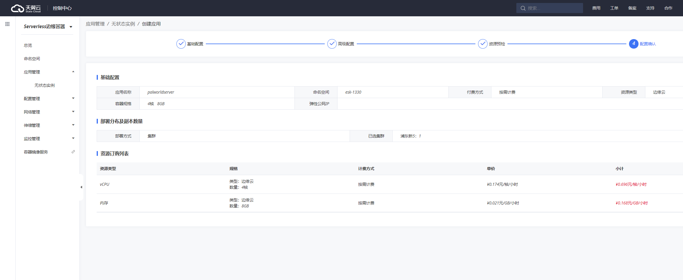Click external link icon beside 容器镜像服务
This screenshot has width=683, height=280.
tap(73, 152)
